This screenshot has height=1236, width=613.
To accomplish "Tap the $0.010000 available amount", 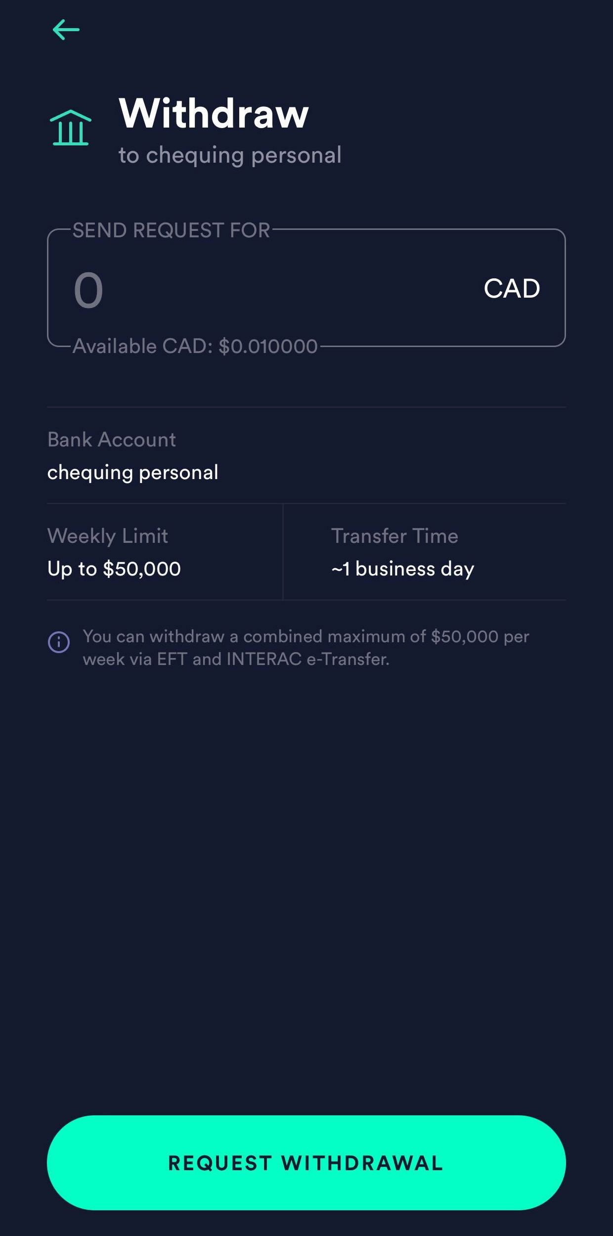I will 268,346.
